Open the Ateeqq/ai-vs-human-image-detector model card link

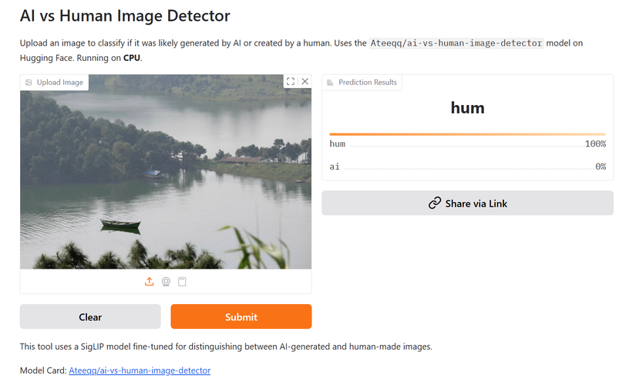tap(140, 371)
